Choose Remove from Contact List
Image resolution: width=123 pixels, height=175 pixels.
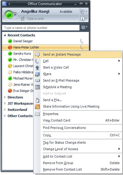78,170
